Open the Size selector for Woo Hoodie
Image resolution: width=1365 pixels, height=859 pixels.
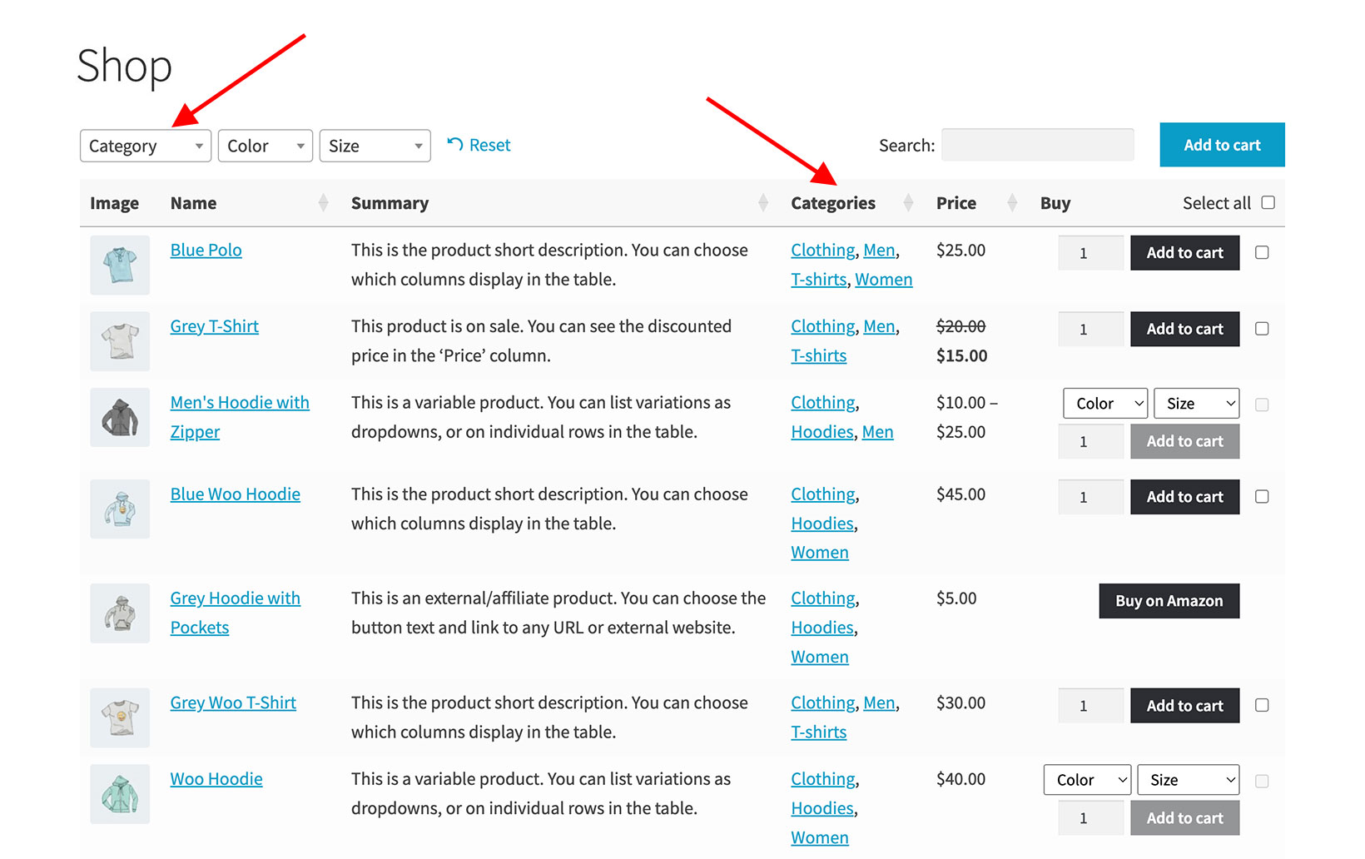(x=1188, y=779)
